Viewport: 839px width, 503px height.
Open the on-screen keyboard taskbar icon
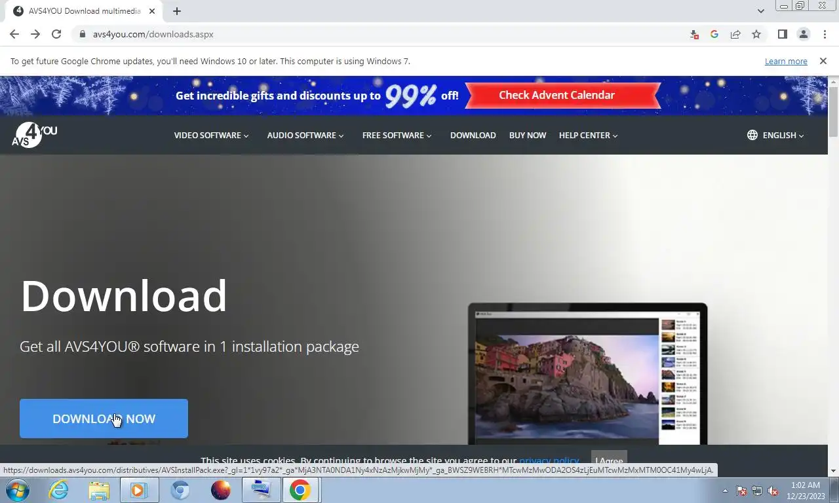click(x=261, y=490)
